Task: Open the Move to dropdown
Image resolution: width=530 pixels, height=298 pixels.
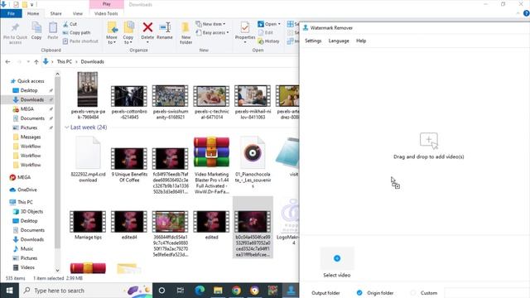Action: click(x=112, y=33)
